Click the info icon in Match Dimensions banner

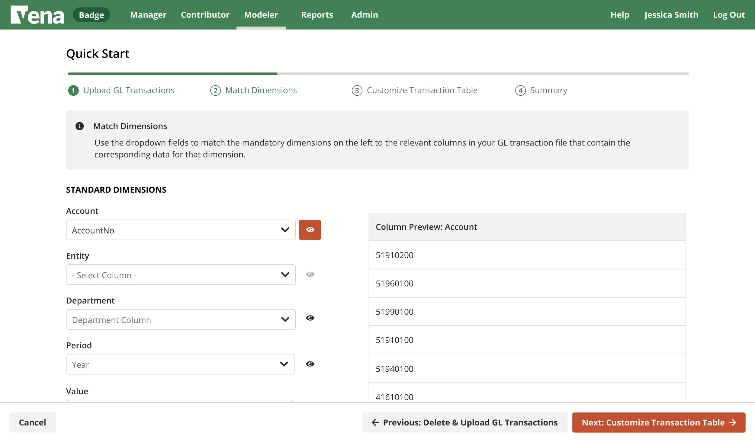80,126
